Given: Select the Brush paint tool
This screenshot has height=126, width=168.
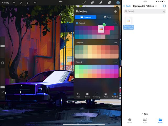Looking at the screenshot, I should point(84,3).
